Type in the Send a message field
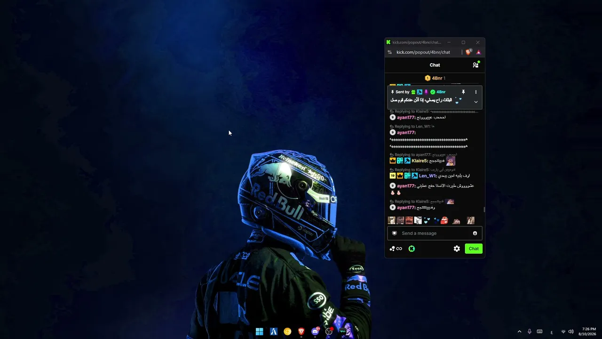602x339 pixels. pos(435,233)
